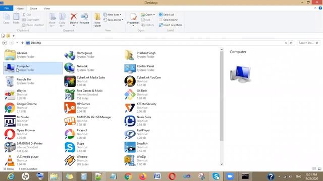Screen dimensions: 323x181
Task: Select the VLC media player icon
Action: (x=10, y=160)
